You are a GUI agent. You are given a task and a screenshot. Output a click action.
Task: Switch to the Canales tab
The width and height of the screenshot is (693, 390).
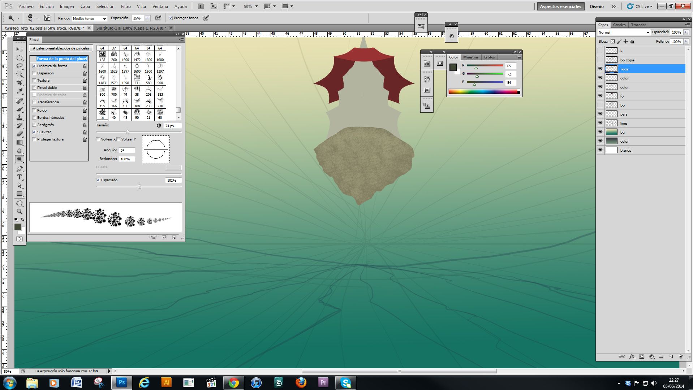point(619,25)
